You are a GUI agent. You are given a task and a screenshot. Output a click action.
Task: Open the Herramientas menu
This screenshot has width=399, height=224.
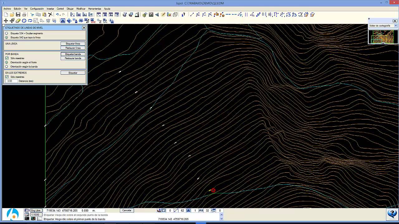(95, 9)
